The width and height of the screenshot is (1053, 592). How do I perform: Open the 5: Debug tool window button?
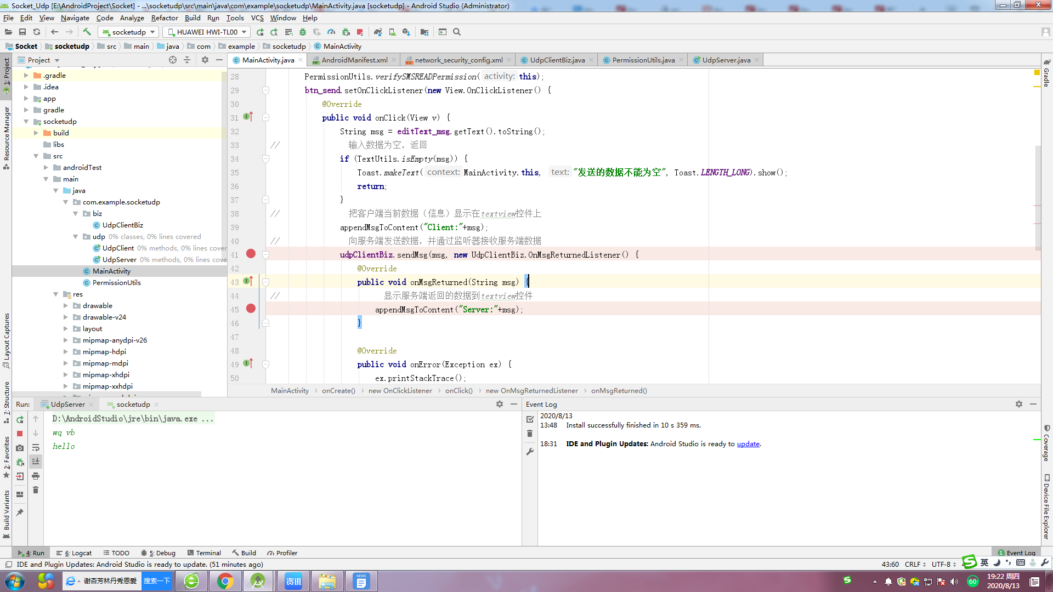click(x=158, y=553)
